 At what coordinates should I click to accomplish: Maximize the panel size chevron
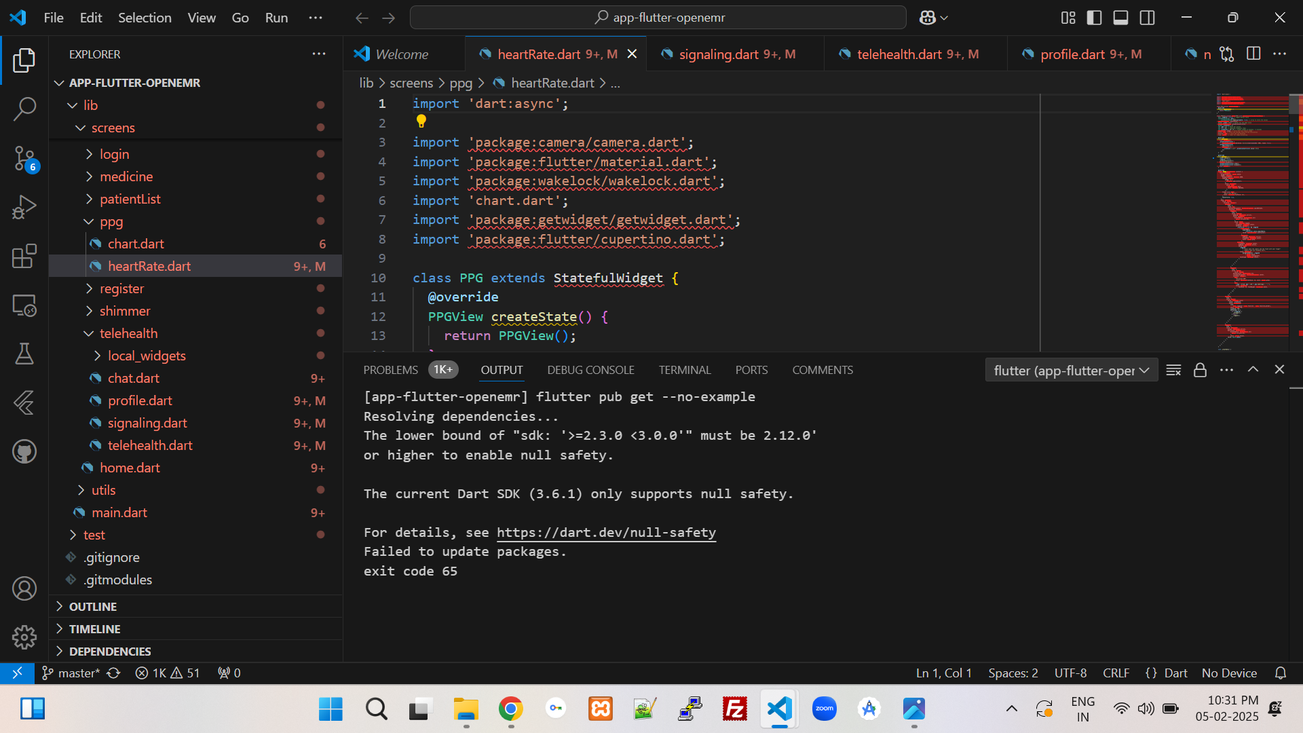(x=1253, y=370)
